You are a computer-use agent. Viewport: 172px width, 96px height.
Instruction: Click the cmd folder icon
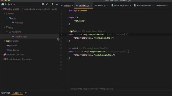pyautogui.click(x=7, y=14)
